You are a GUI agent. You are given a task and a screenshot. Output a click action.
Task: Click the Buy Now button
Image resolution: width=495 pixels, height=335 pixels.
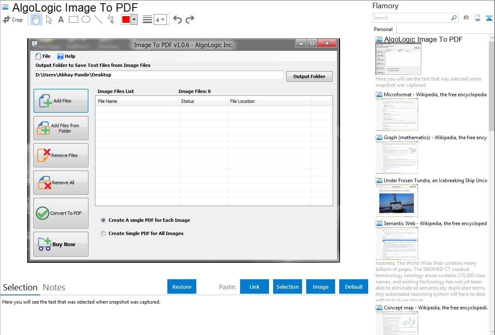pyautogui.click(x=61, y=244)
